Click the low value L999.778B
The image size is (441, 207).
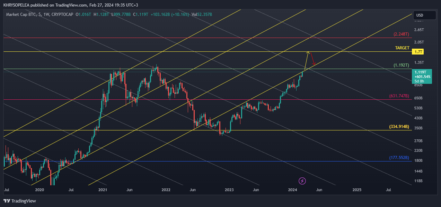121,14
